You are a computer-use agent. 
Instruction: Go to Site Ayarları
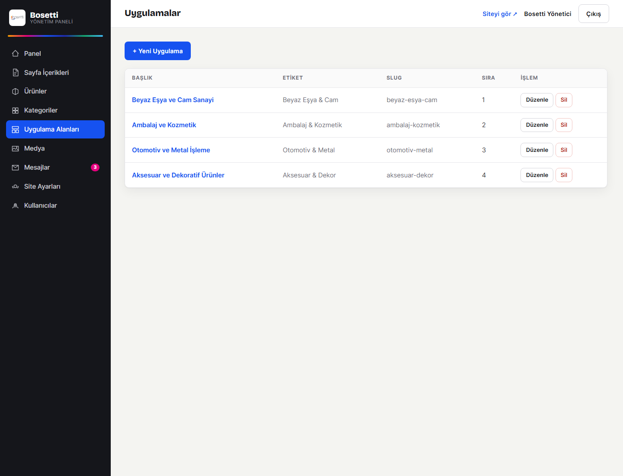click(55, 187)
